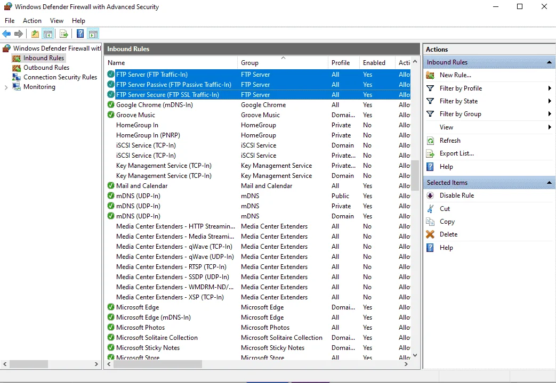Screen dimensions: 556x383
Task: Click scroll-right arrow of the tree pane
Action: point(96,364)
